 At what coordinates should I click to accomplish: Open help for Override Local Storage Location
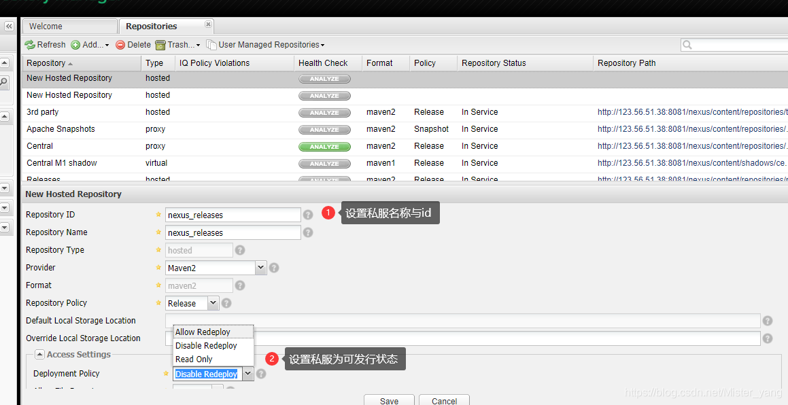(768, 338)
